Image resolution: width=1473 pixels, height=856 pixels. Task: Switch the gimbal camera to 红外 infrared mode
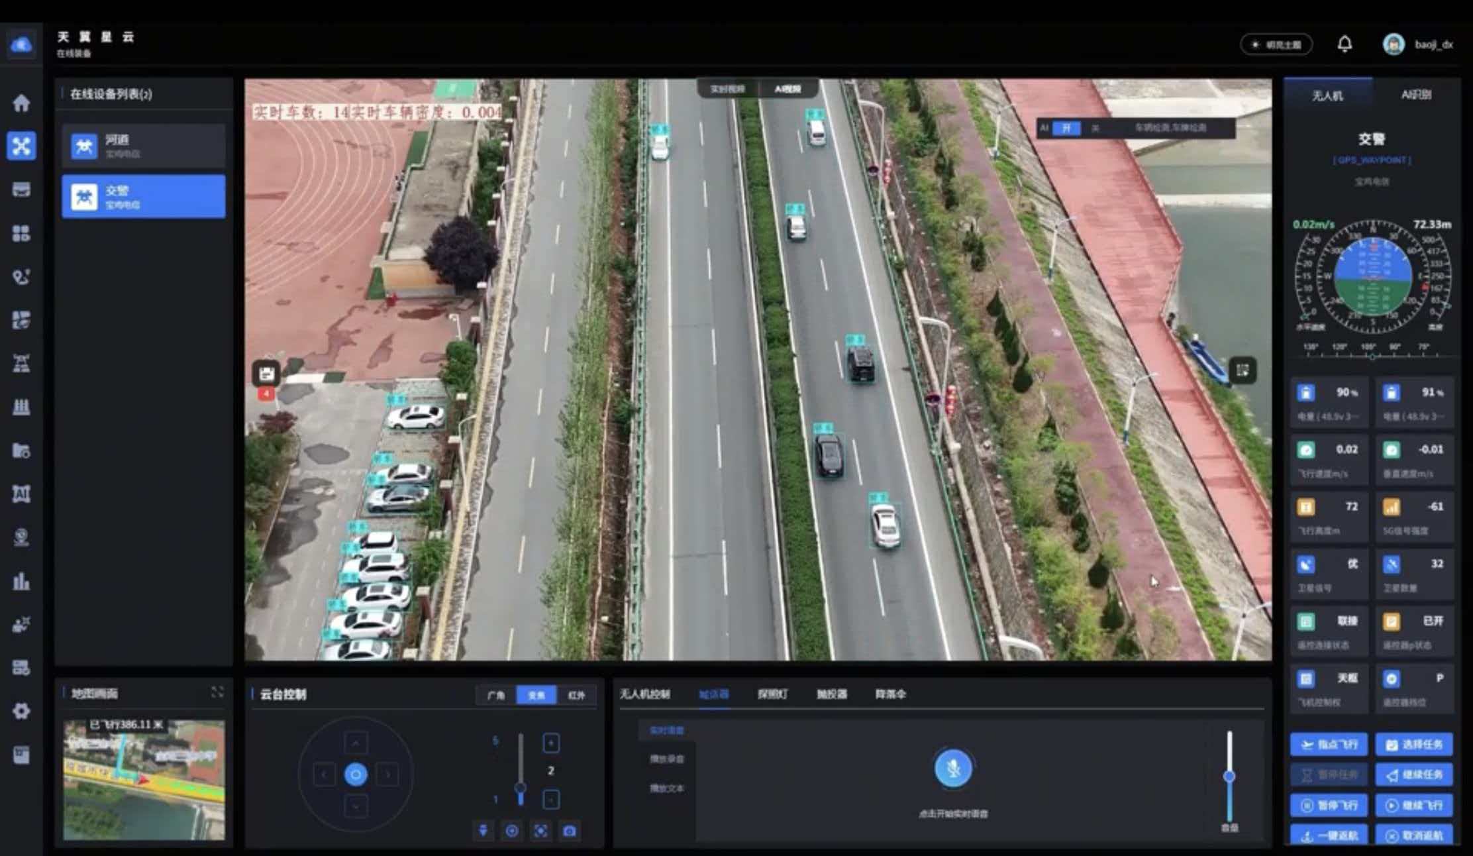576,695
